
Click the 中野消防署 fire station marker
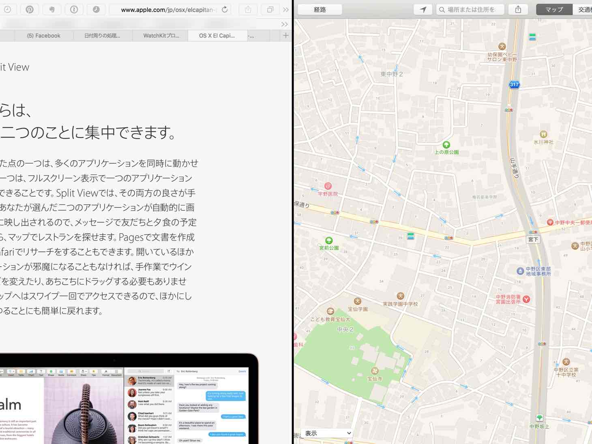click(526, 299)
